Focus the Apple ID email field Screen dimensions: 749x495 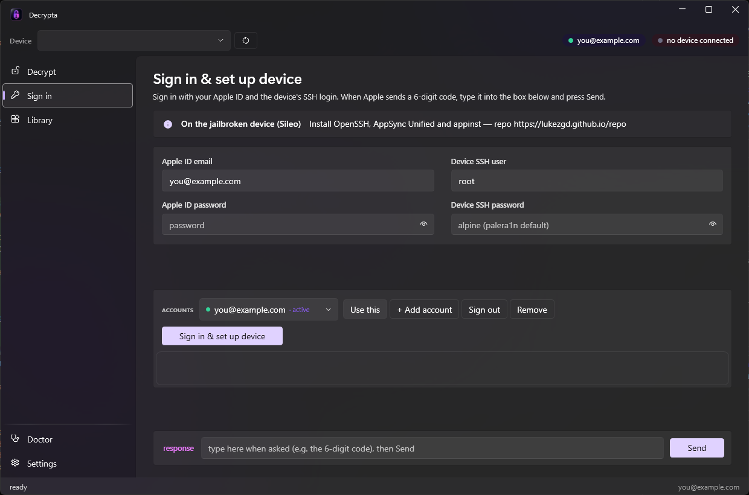(x=298, y=181)
